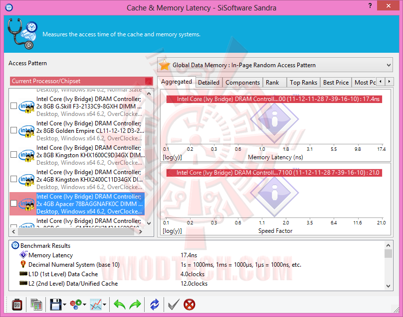Viewport: 403px width, 317px height.
Task: Accept with the grey checkmark icon
Action: 174,305
